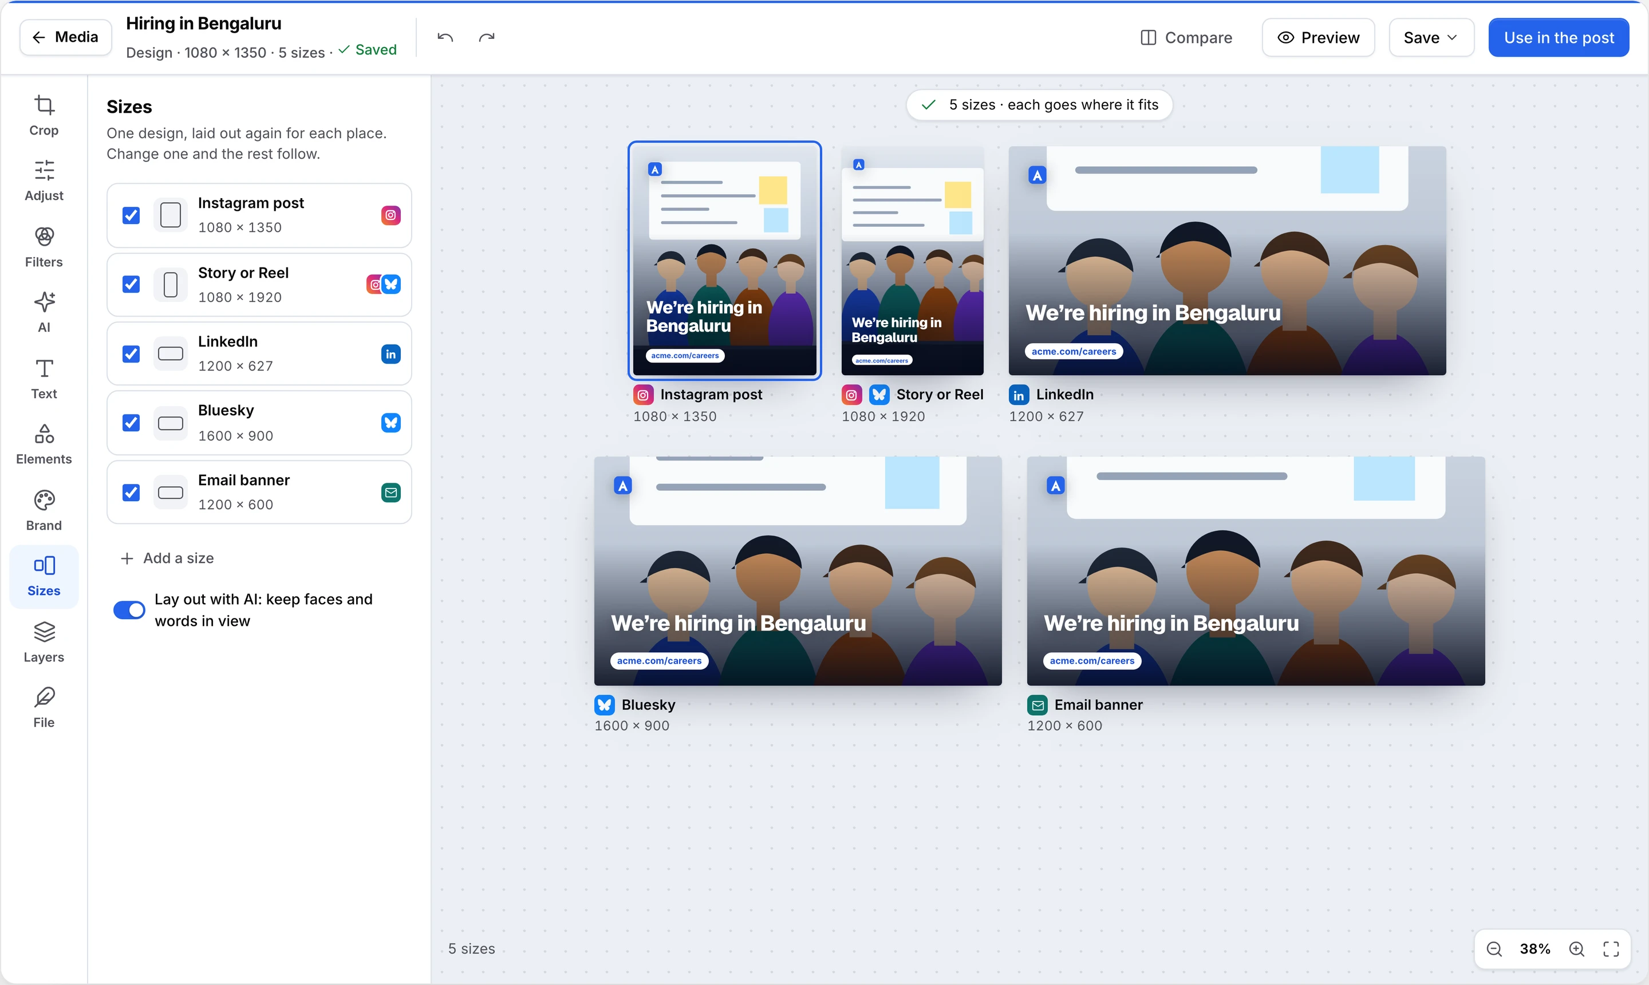Click the Instagram icon in the Instagram post row
The width and height of the screenshot is (1649, 985).
tap(391, 215)
